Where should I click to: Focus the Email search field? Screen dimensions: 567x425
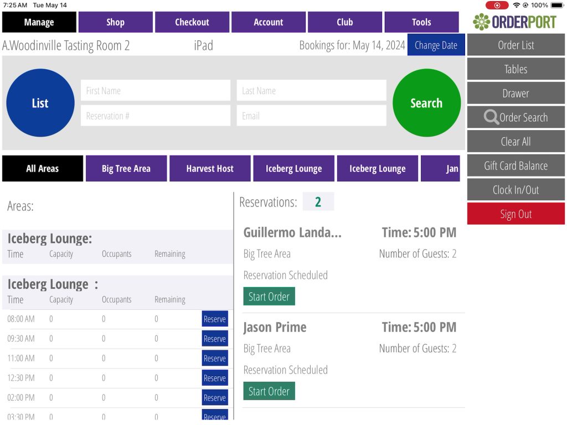coord(311,116)
